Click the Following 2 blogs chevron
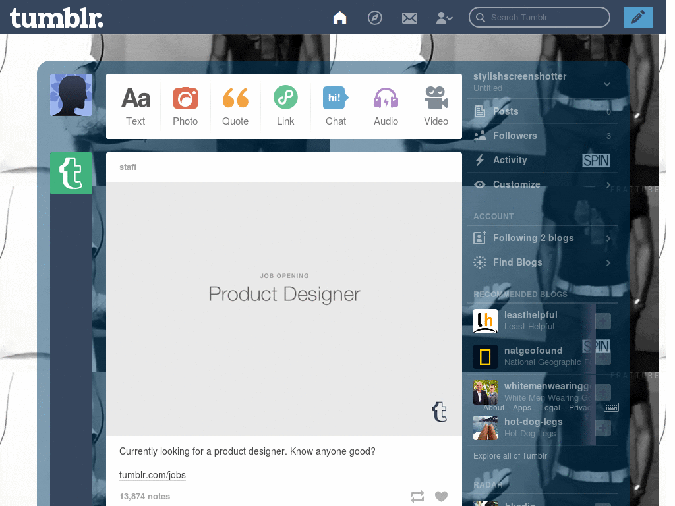This screenshot has width=675, height=506. click(608, 238)
